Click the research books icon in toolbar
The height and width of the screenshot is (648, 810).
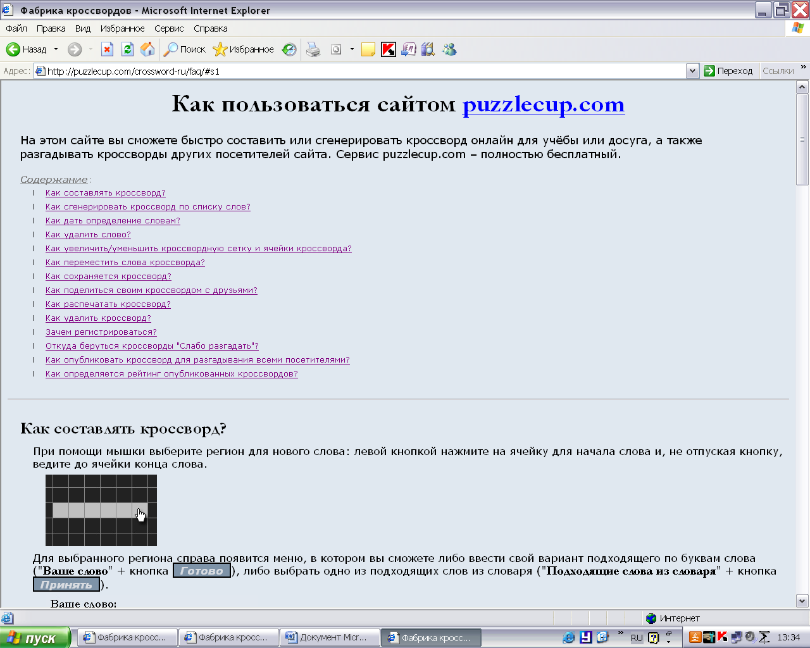(x=428, y=49)
